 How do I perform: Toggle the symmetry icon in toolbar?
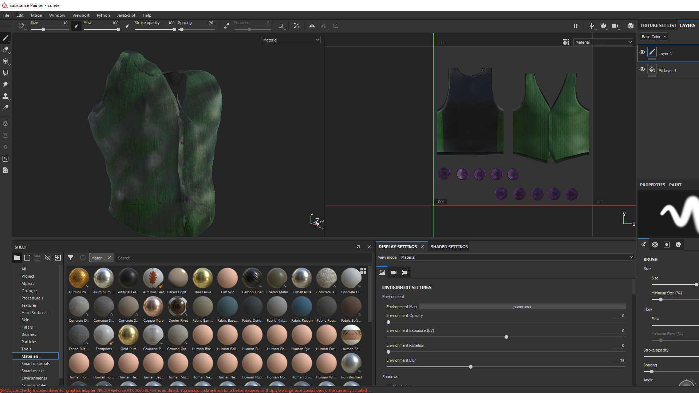(312, 26)
